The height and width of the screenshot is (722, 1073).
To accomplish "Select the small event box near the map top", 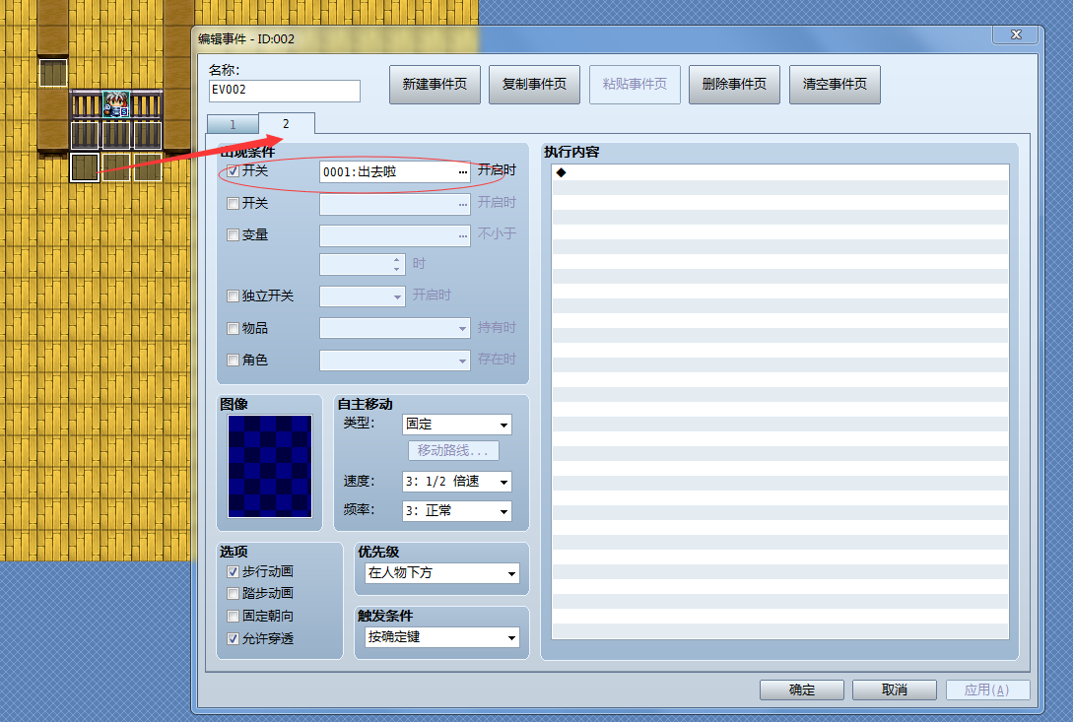I will click(52, 73).
